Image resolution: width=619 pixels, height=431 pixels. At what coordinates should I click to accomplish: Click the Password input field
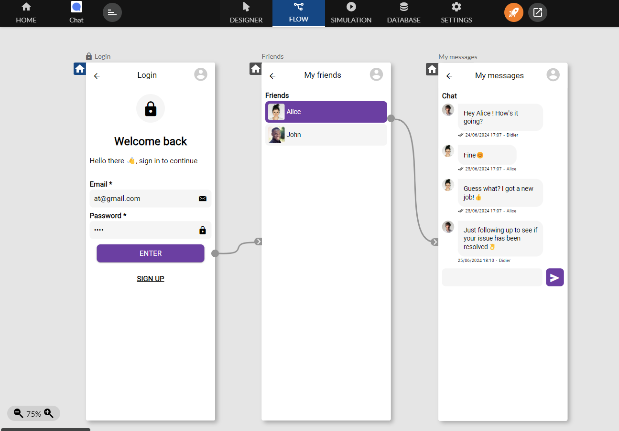point(151,230)
